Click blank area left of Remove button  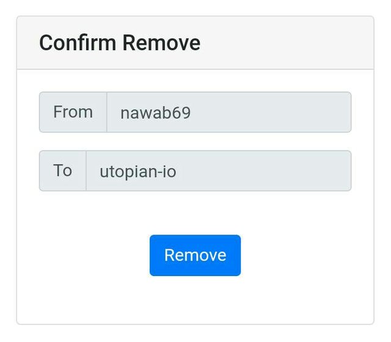click(86, 255)
